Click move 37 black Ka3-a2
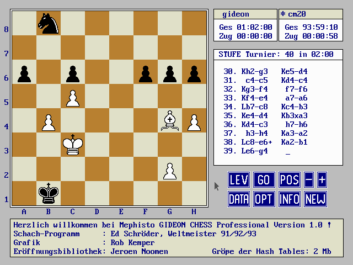This screenshot has width=353, height=265. coord(294,133)
